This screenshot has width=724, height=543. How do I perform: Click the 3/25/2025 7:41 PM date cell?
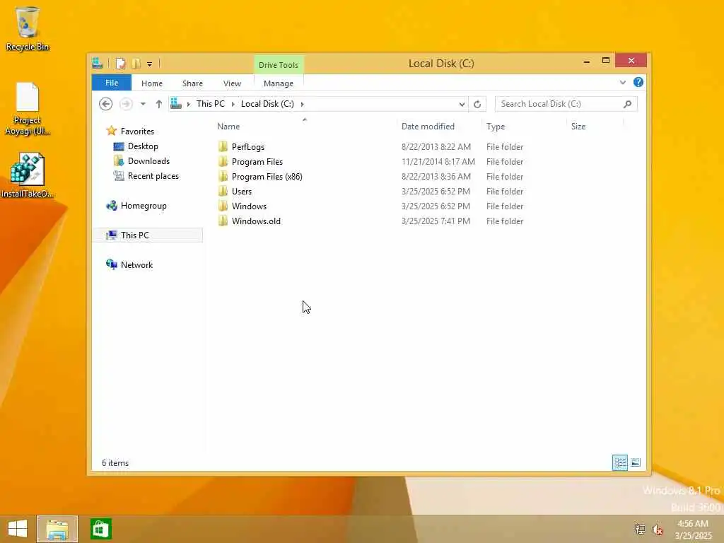[x=436, y=221]
